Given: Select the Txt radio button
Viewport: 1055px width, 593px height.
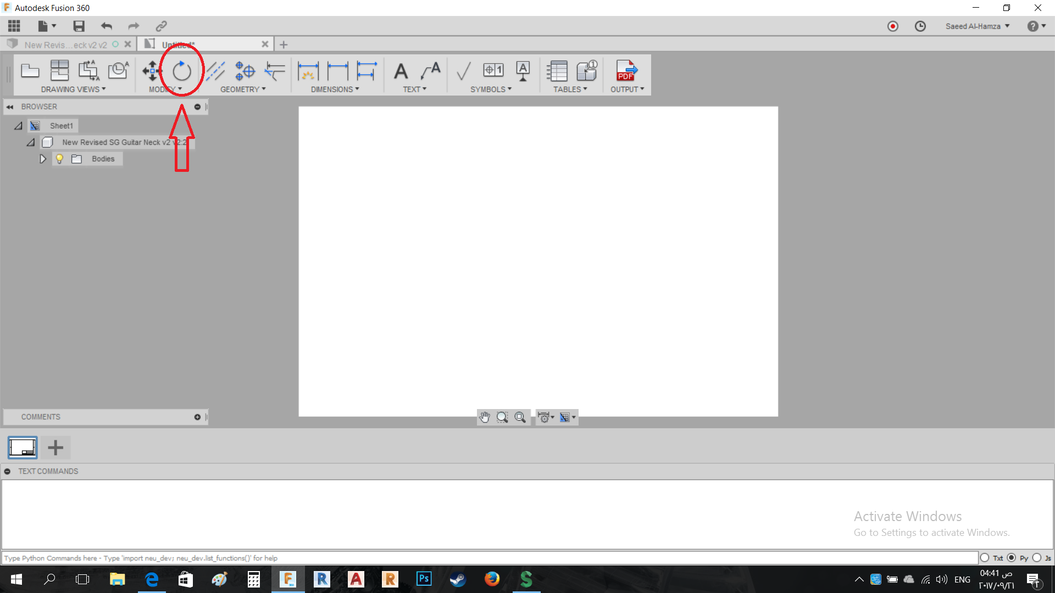Looking at the screenshot, I should (x=985, y=558).
